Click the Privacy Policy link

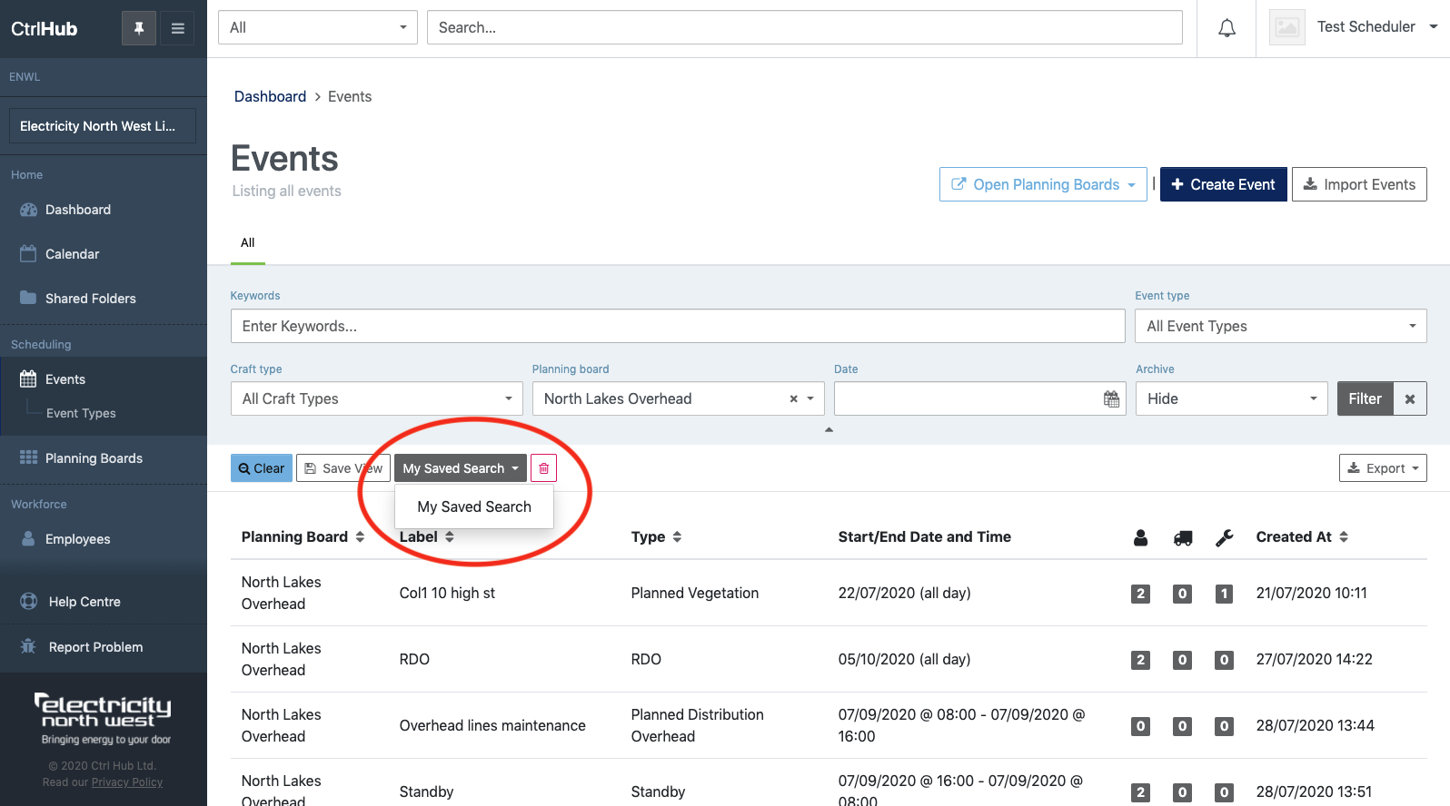[127, 782]
